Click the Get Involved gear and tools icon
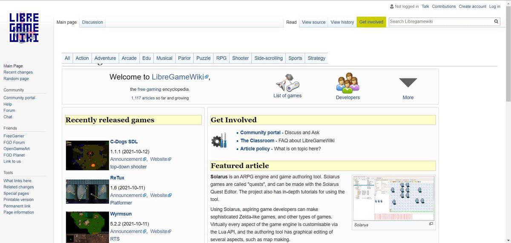 click(219, 140)
